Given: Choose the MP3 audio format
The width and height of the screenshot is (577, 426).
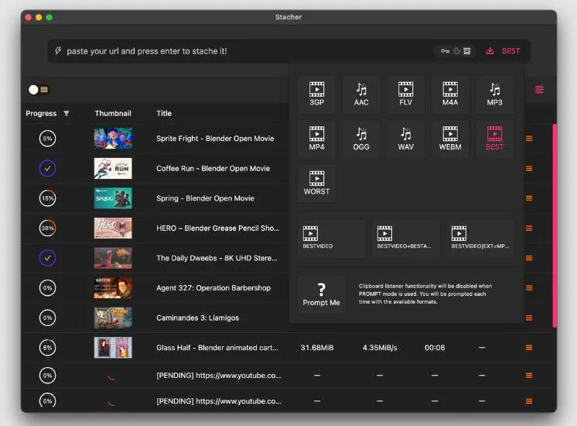Looking at the screenshot, I should 494,94.
